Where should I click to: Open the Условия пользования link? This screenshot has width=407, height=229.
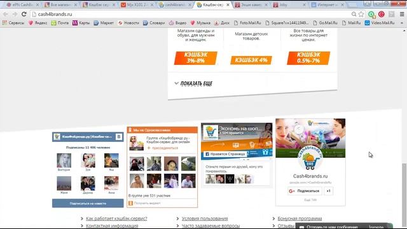(x=205, y=219)
